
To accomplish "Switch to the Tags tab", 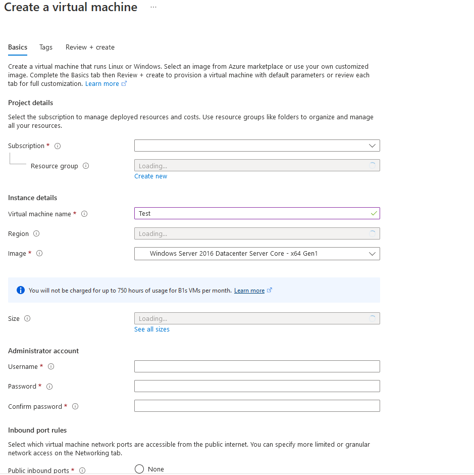I will click(45, 47).
